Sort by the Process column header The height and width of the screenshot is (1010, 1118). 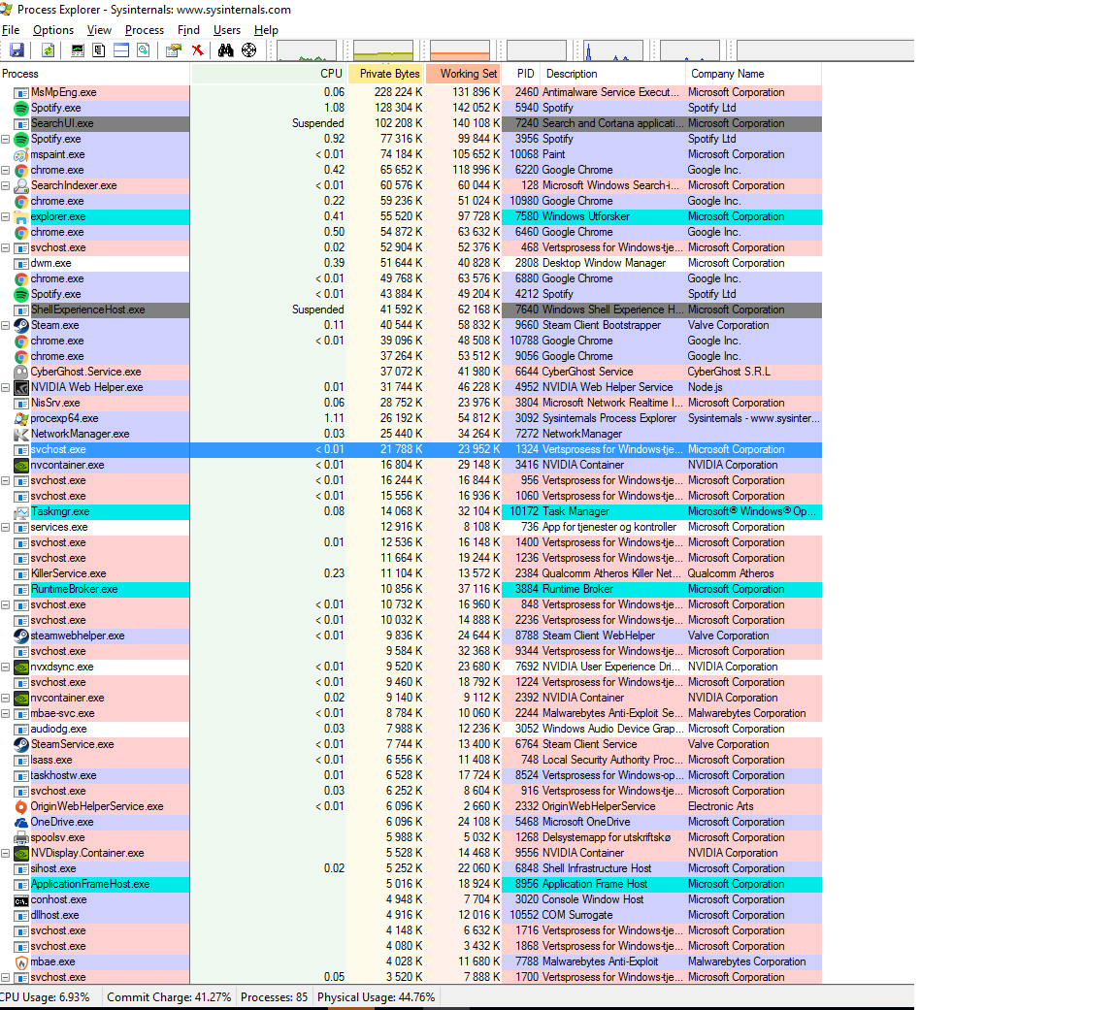[x=95, y=74]
